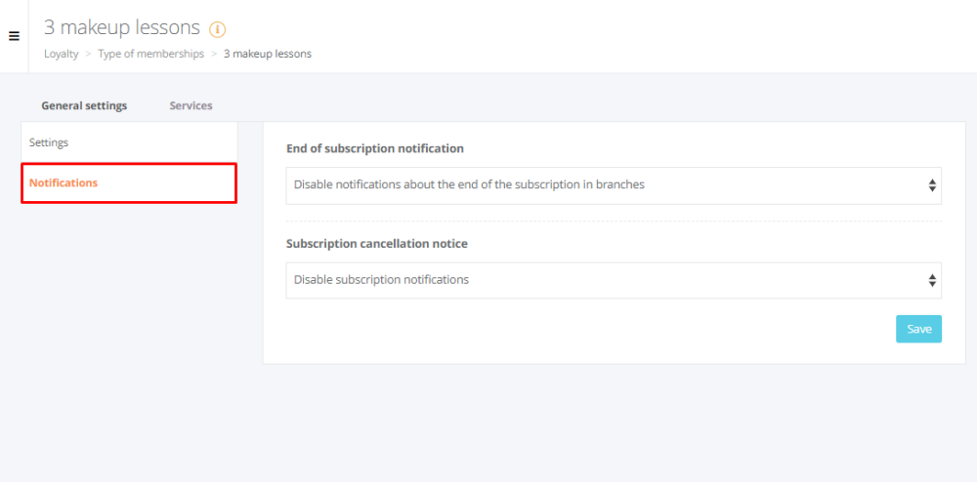Go to Type of memberships breadcrumb link
Screen dimensions: 977x482
pyautogui.click(x=150, y=54)
